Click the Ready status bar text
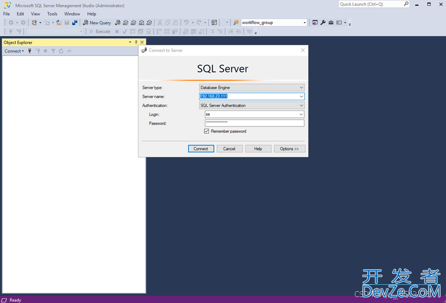The width and height of the screenshot is (446, 303). point(16,300)
